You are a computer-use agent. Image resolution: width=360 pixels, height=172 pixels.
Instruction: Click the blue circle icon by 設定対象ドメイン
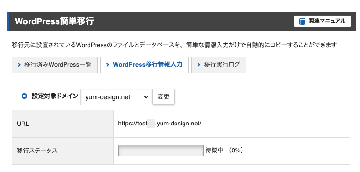[x=24, y=96]
